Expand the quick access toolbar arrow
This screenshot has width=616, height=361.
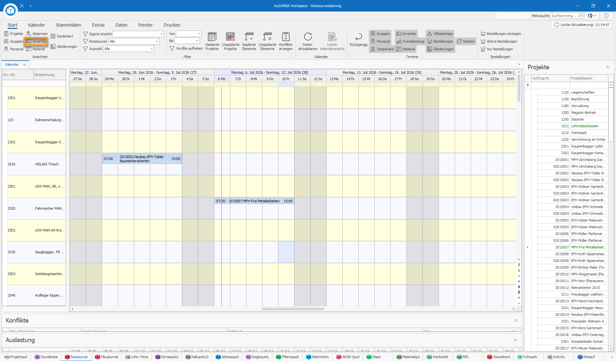[x=30, y=6]
